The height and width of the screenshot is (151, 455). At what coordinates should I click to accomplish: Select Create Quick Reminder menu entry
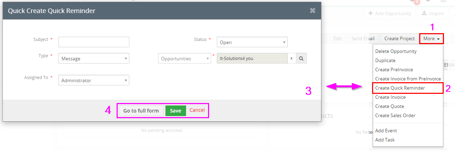[x=400, y=88]
